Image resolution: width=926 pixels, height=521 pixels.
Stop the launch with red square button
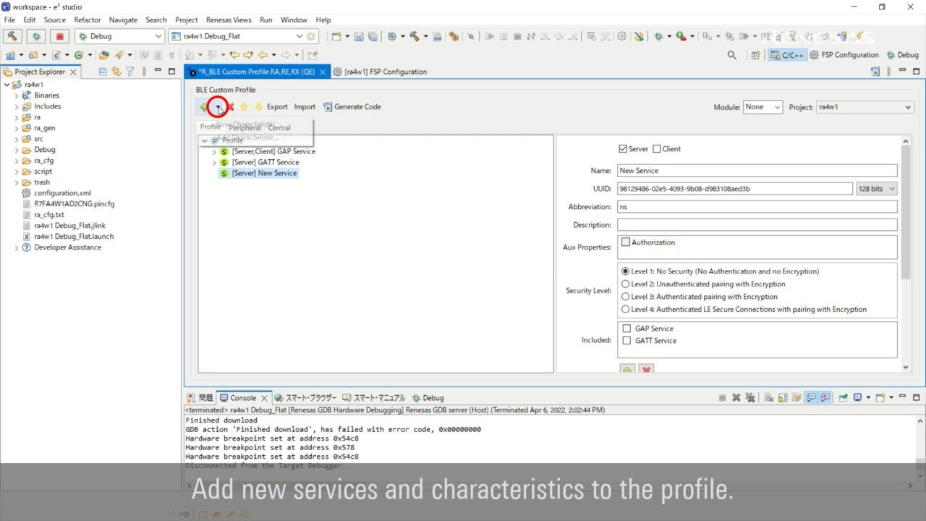point(59,36)
